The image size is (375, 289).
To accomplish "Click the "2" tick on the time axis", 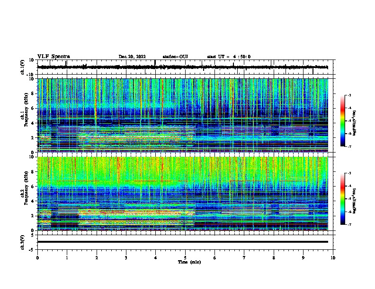I will 97,258.
